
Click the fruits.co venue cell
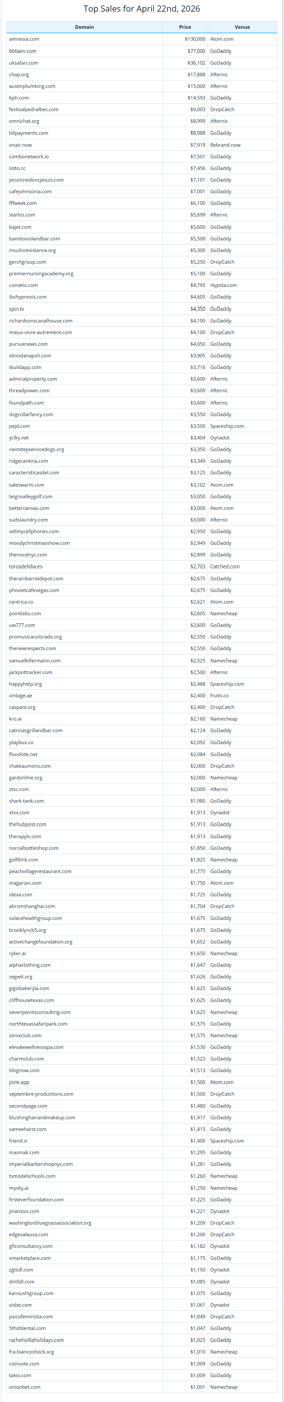pyautogui.click(x=219, y=696)
